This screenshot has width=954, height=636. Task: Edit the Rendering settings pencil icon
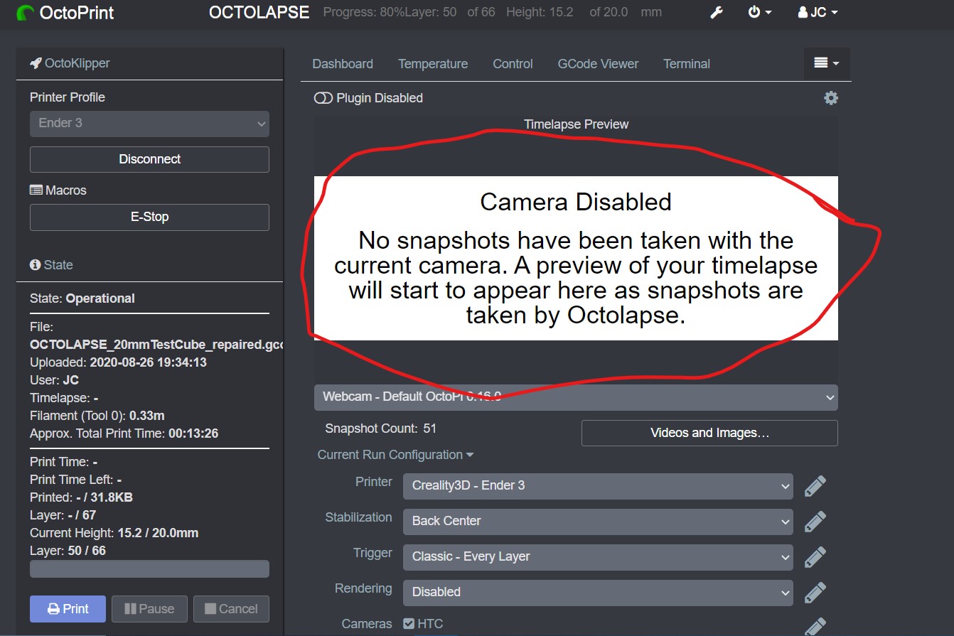tap(815, 592)
